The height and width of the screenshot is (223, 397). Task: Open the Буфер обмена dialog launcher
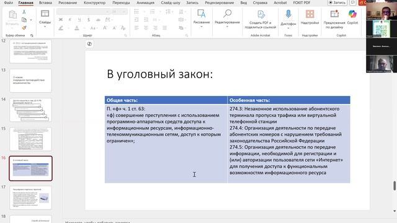(x=32, y=35)
